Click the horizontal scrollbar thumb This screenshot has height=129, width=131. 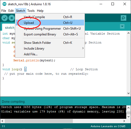tap(39, 121)
